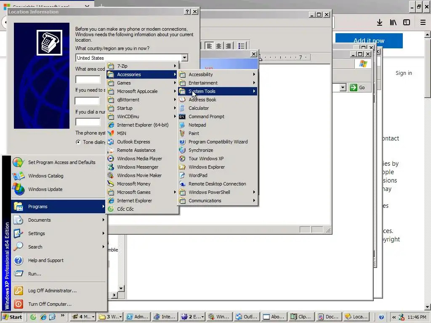Click Add it now button
431x323 pixels.
pyautogui.click(x=369, y=41)
